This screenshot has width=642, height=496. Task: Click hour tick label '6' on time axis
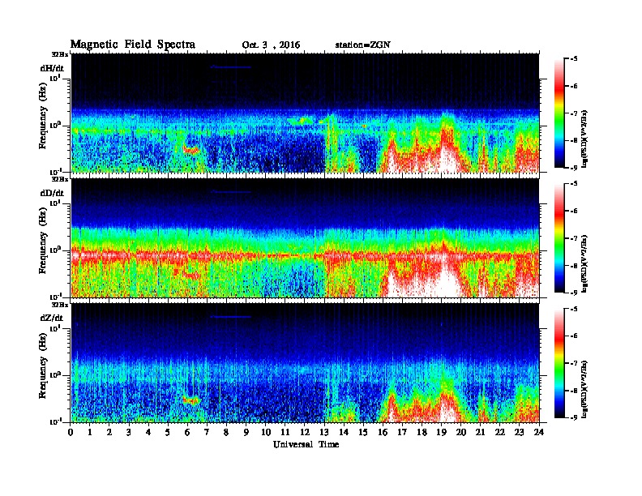coord(187,432)
